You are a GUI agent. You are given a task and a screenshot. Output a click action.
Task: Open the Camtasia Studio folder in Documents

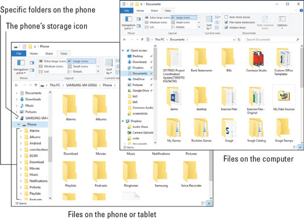point(256,60)
